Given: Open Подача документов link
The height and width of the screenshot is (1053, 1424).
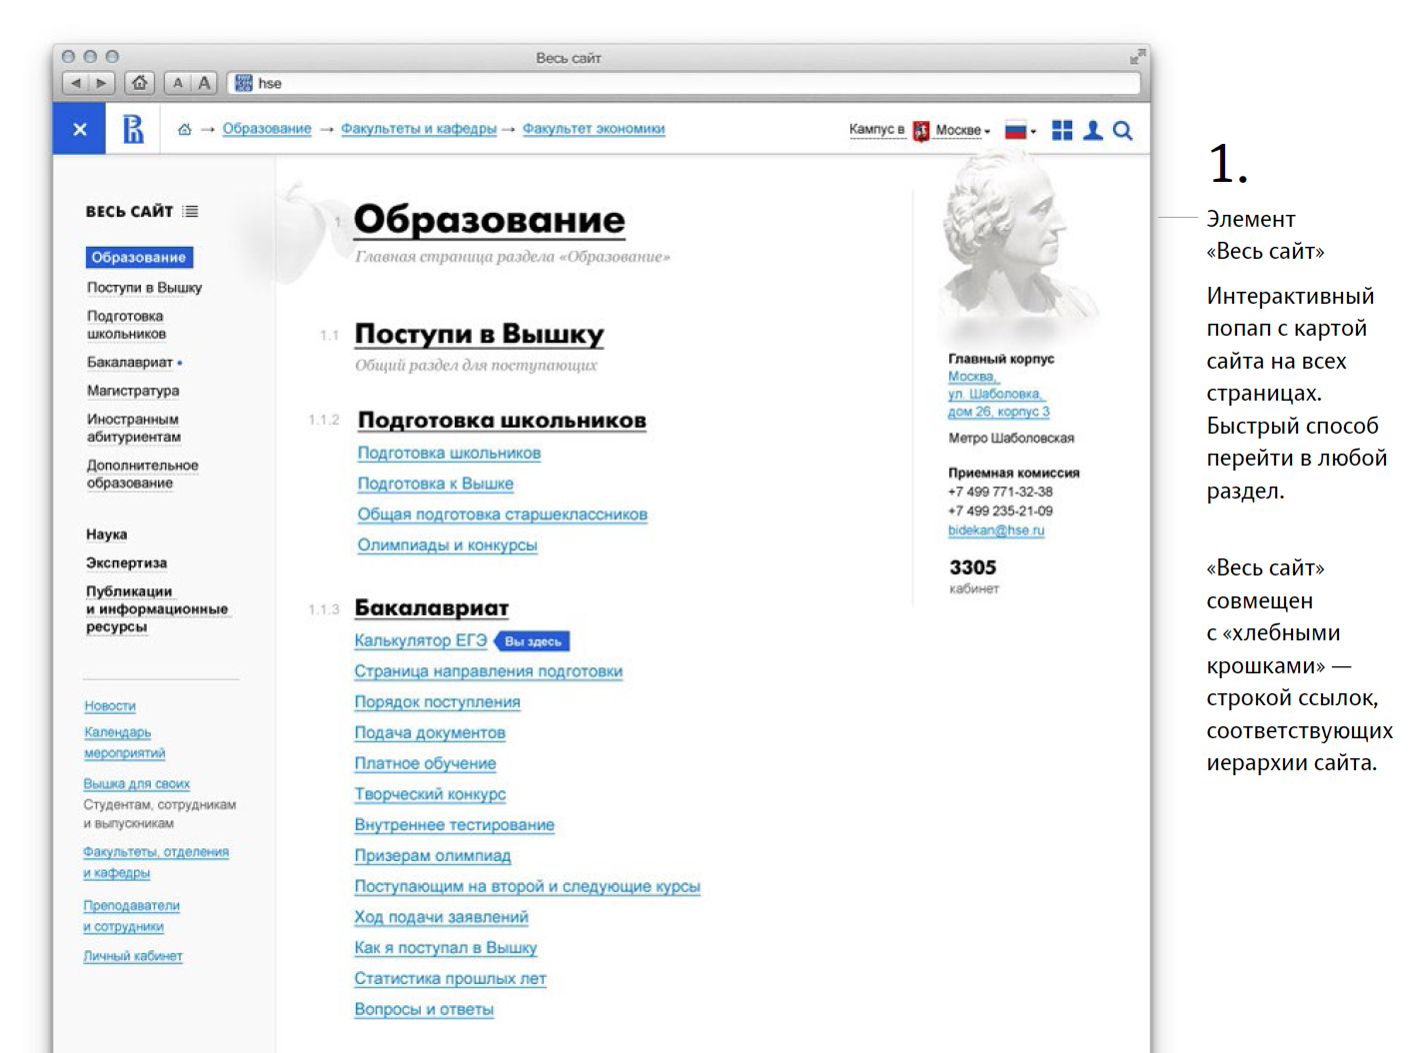Looking at the screenshot, I should (x=430, y=733).
